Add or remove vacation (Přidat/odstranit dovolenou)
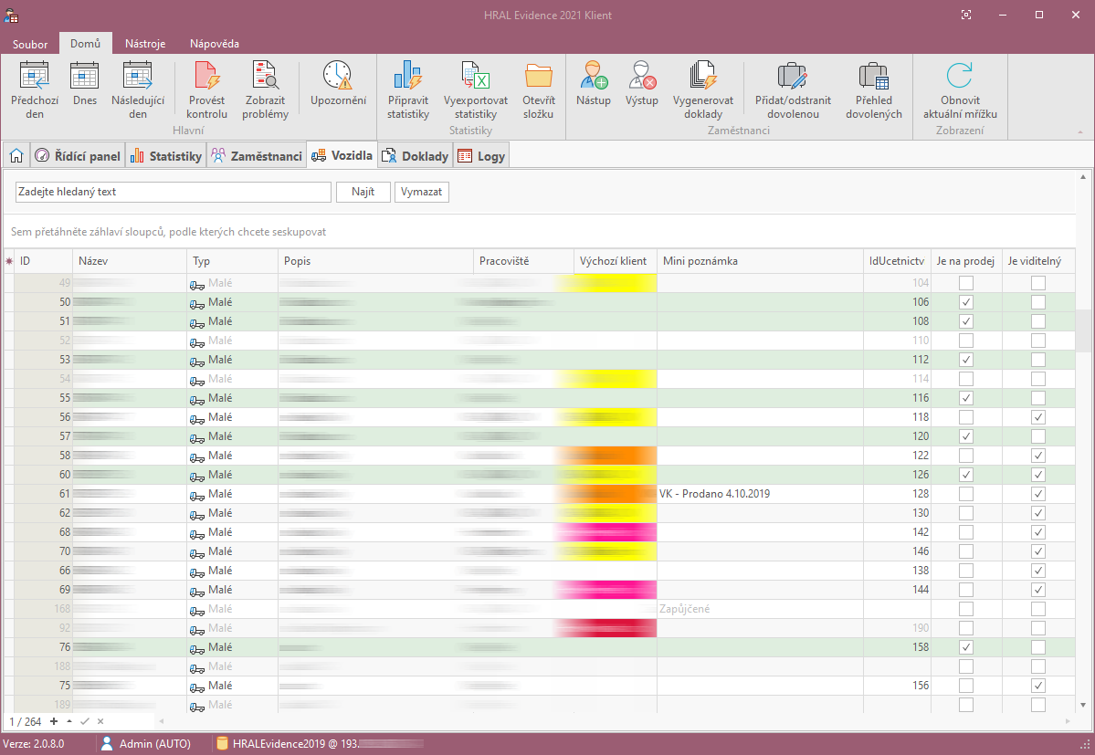The height and width of the screenshot is (755, 1095). 793,90
